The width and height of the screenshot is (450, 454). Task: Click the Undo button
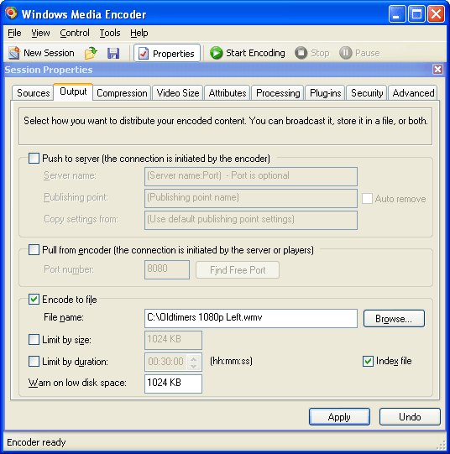point(410,416)
